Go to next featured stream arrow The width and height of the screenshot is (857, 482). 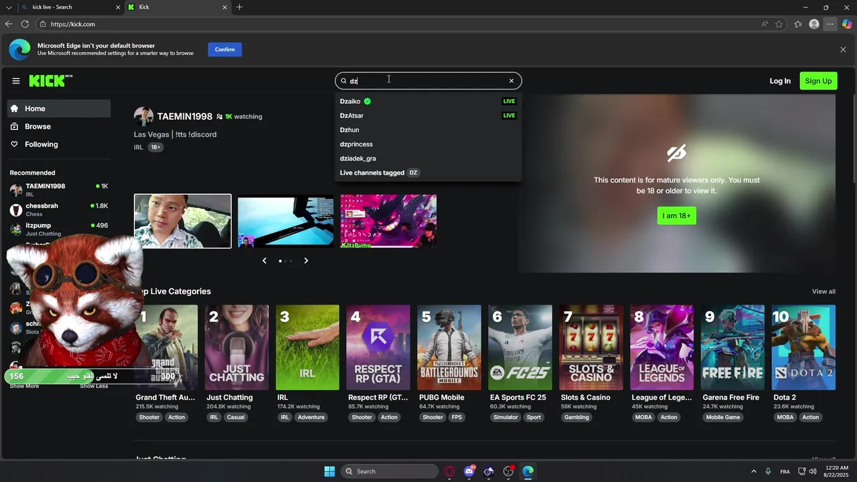pos(306,260)
